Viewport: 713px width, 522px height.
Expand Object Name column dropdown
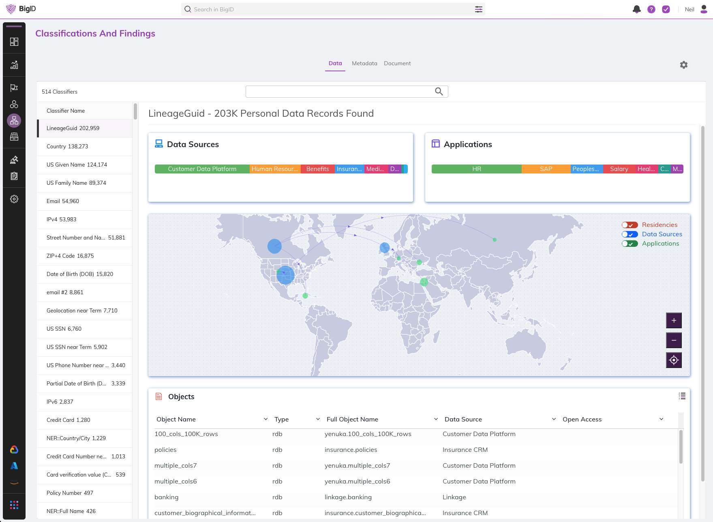(x=266, y=419)
